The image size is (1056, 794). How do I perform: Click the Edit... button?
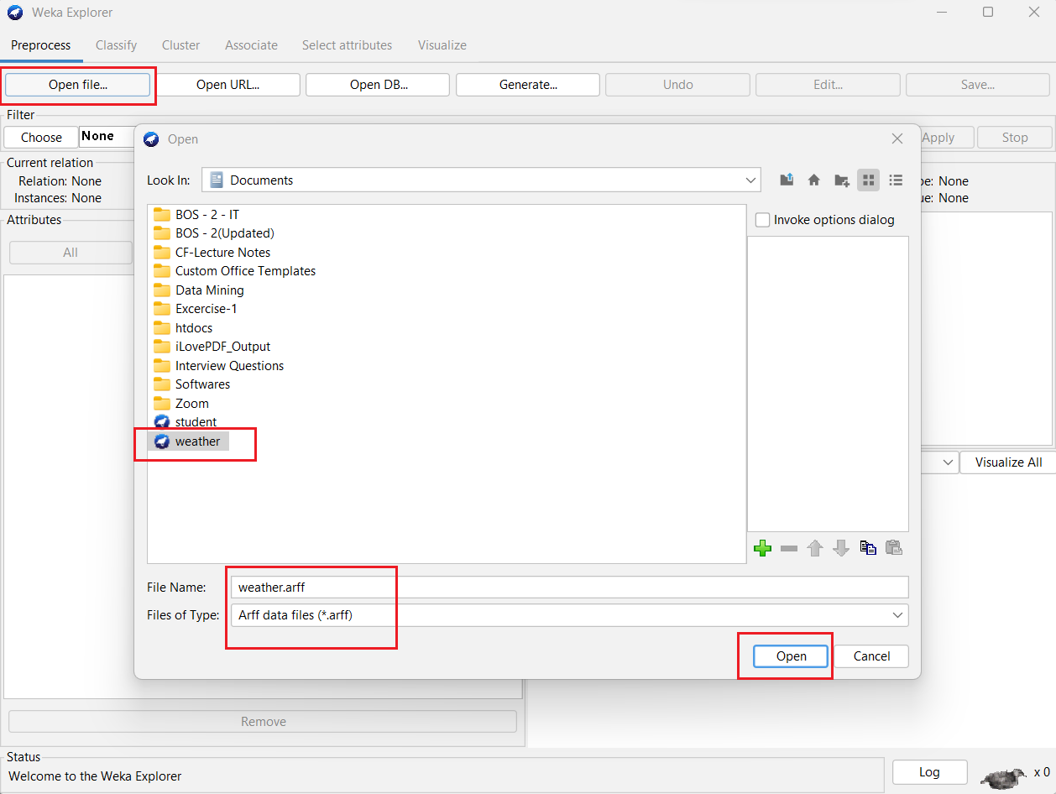coord(828,85)
